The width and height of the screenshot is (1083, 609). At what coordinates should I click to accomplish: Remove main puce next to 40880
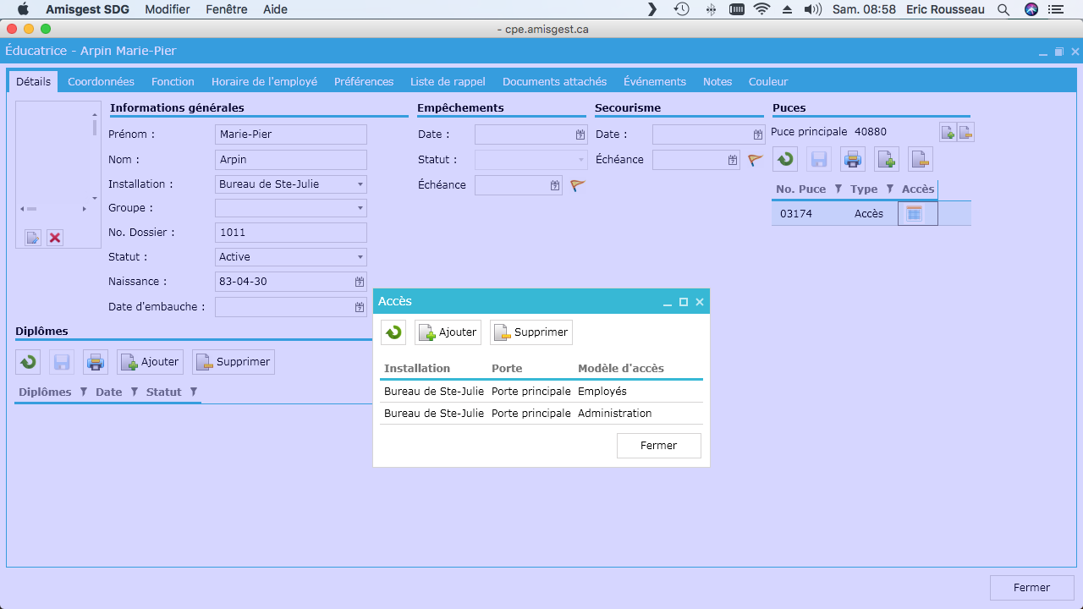pyautogui.click(x=965, y=132)
